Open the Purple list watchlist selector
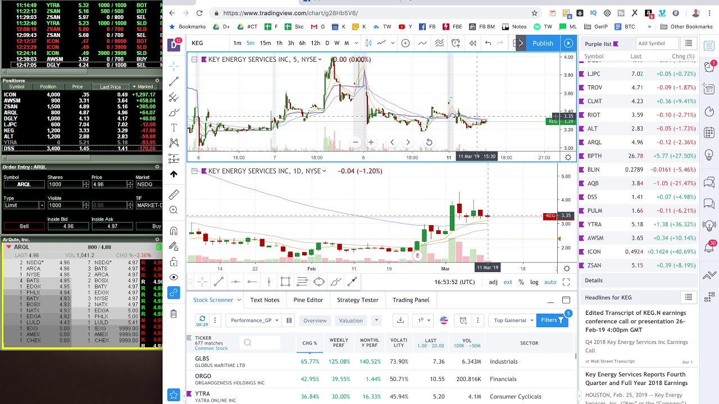This screenshot has height=404, width=719. click(x=602, y=44)
